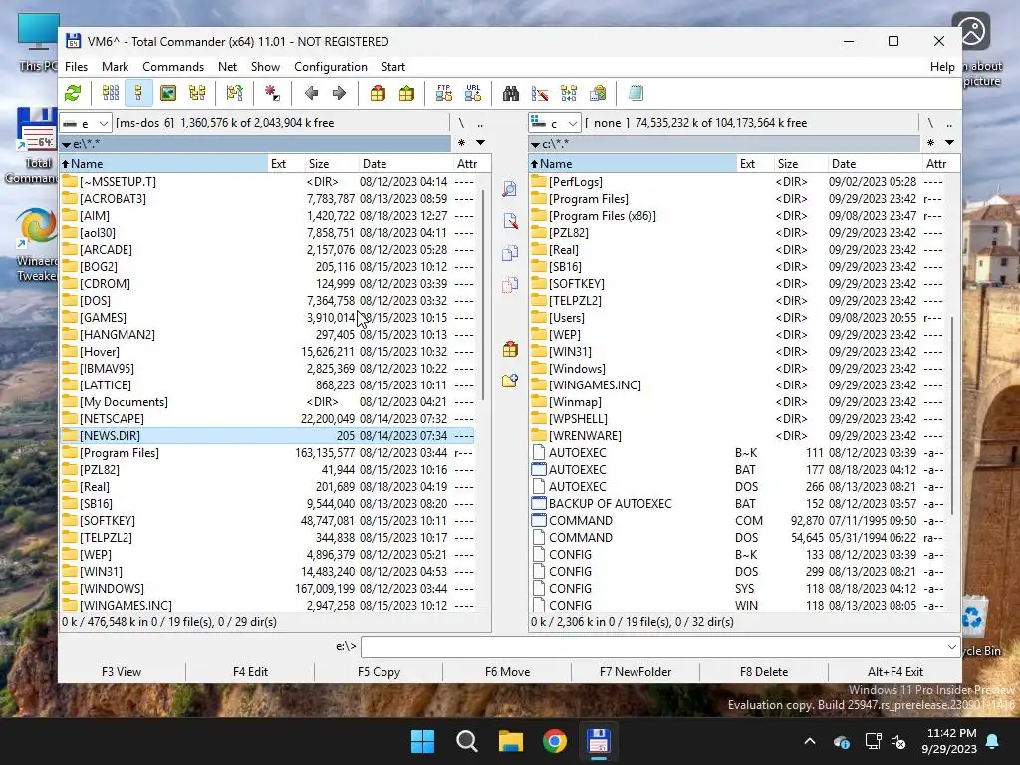This screenshot has height=765, width=1020.
Task: Expand the triangle beside e:\*.* path
Action: click(x=66, y=144)
